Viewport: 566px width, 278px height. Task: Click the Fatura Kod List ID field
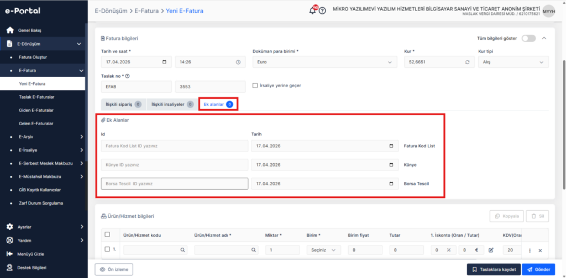pyautogui.click(x=175, y=146)
